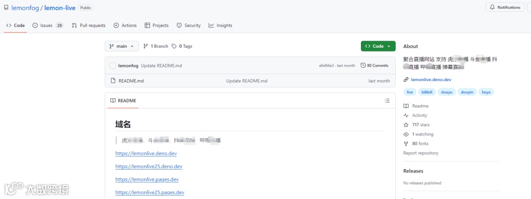Click No releases published text
Image resolution: width=531 pixels, height=199 pixels.
(422, 183)
